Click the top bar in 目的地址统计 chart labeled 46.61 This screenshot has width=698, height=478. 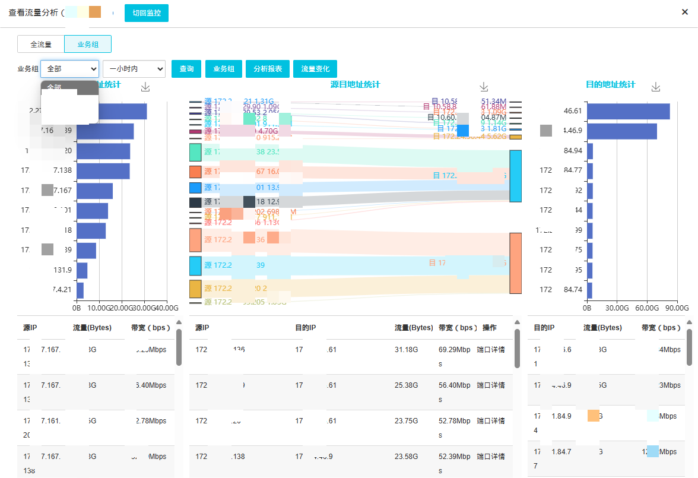pyautogui.click(x=628, y=112)
